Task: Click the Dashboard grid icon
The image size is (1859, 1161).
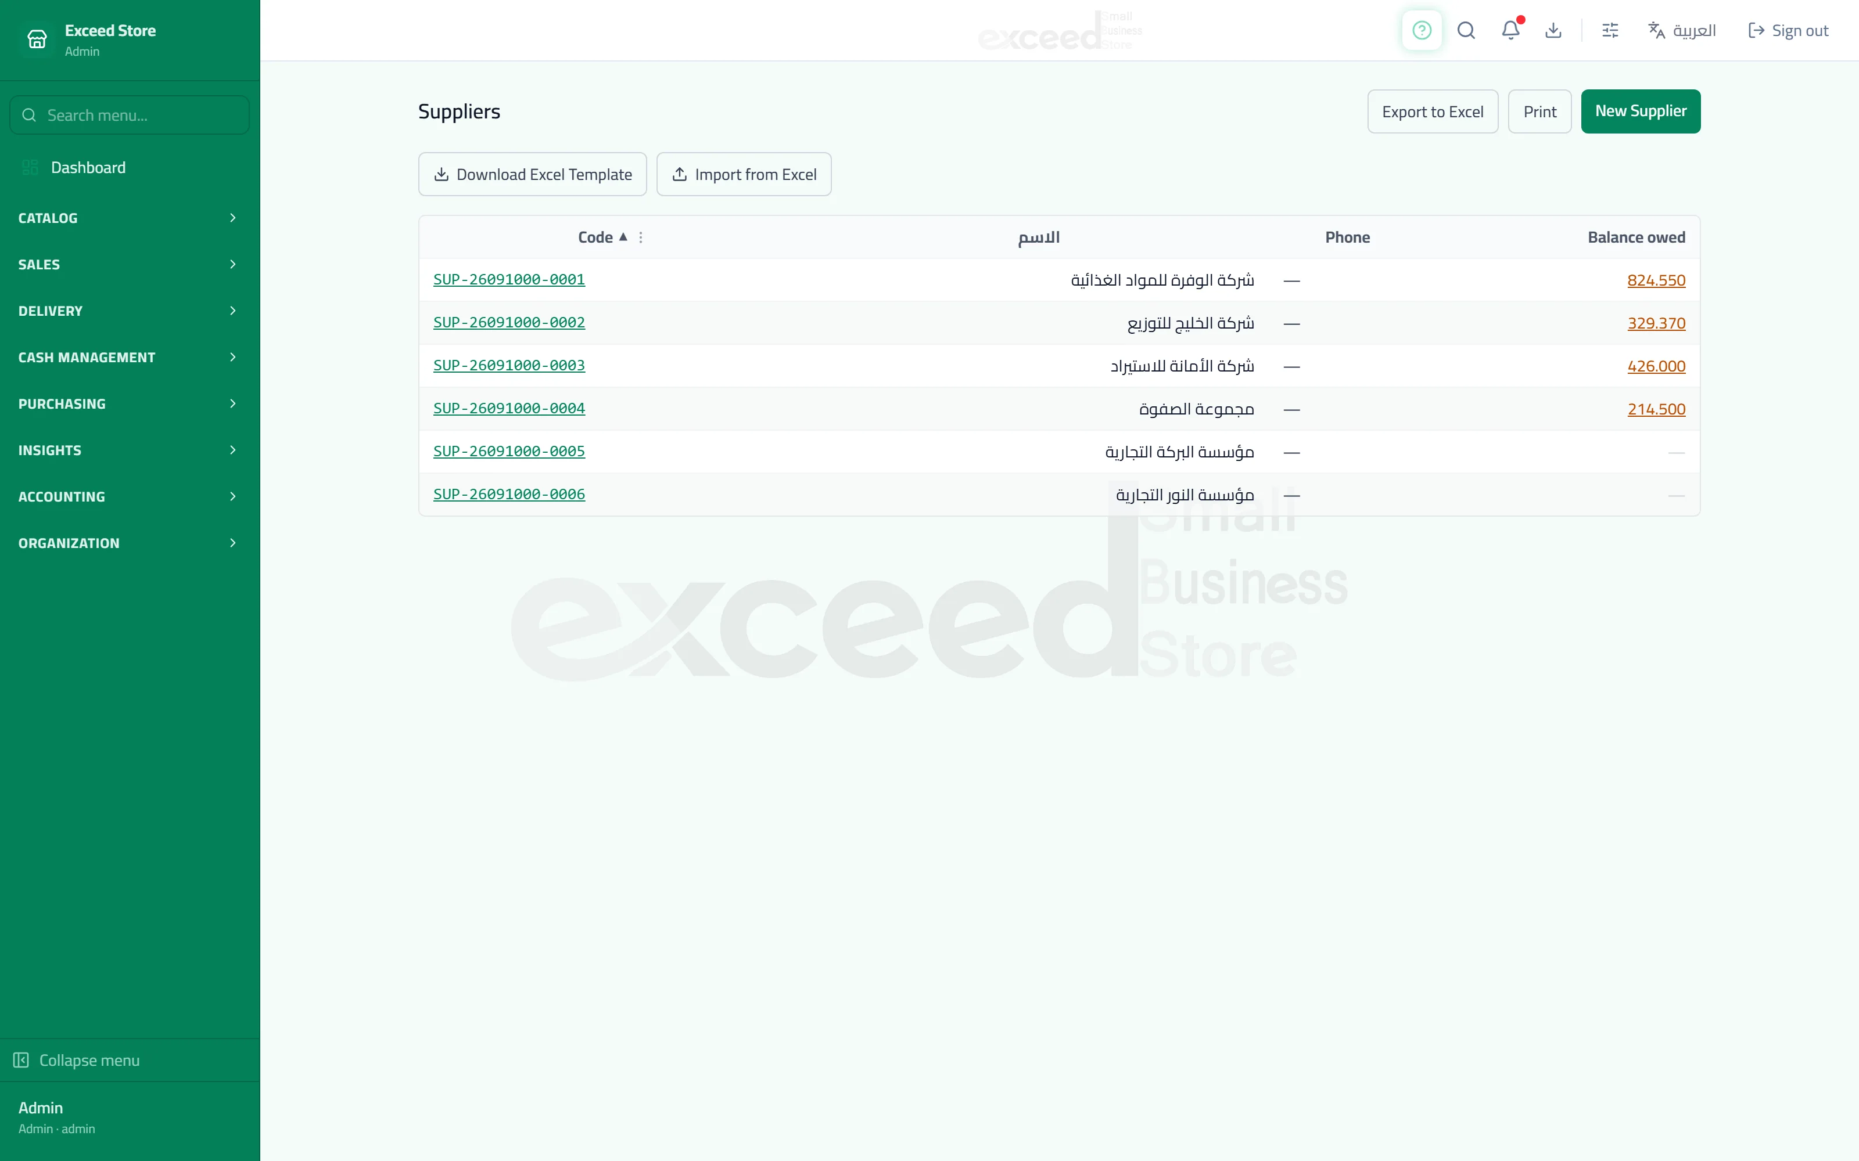Action: [30, 167]
